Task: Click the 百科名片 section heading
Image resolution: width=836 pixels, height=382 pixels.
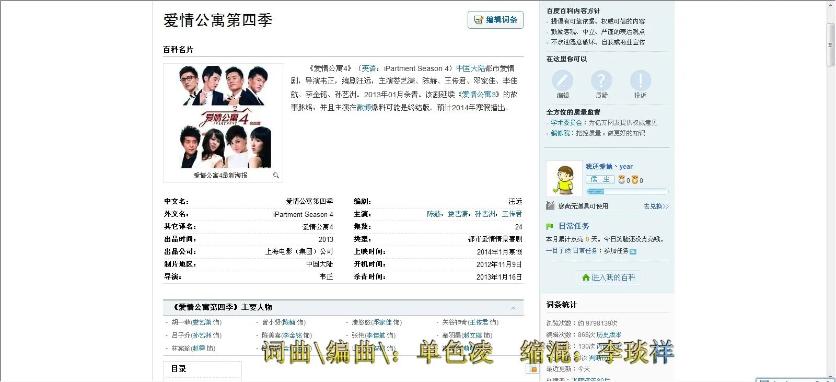Action: (x=178, y=50)
